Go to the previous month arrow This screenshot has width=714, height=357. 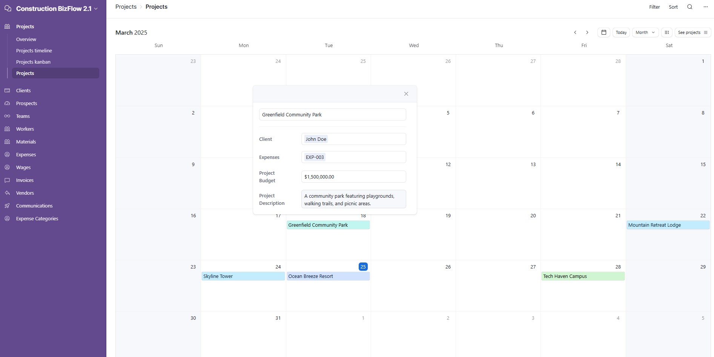575,32
